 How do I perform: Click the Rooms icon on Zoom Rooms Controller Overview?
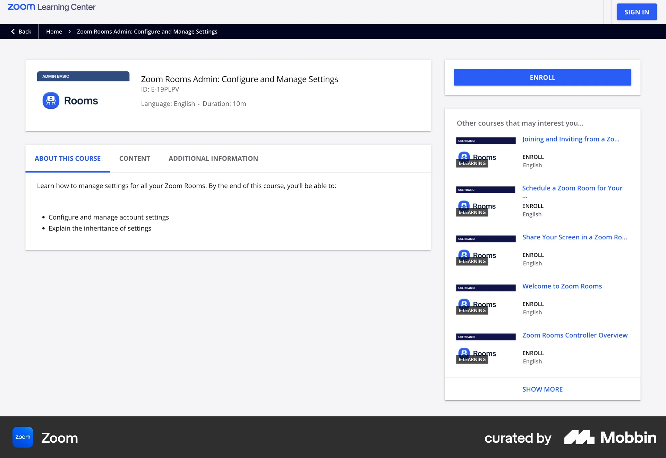point(464,353)
